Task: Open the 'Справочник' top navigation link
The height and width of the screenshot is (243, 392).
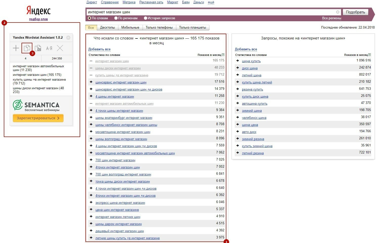Action: pyautogui.click(x=110, y=2)
